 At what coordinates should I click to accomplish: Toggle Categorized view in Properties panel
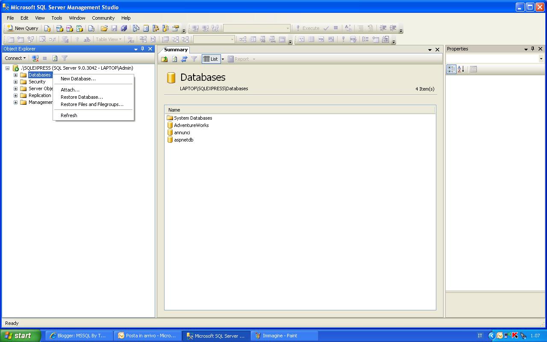tap(451, 69)
